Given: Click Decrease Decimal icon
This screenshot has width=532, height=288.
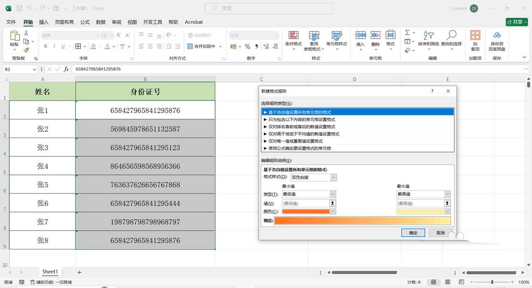Looking at the screenshot, I should click(275, 46).
